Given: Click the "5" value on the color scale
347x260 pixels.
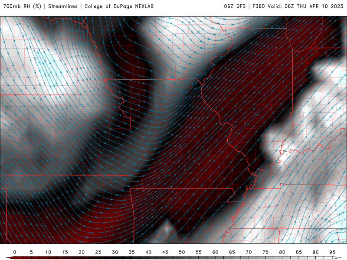Looking at the screenshot, I should [x=31, y=252].
